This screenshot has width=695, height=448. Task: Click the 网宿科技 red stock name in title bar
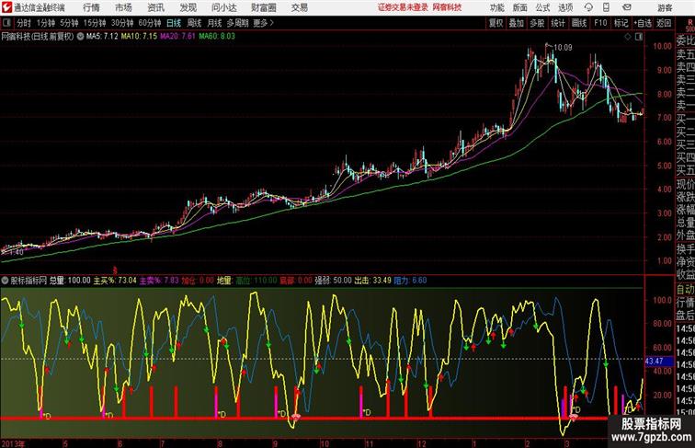point(447,7)
